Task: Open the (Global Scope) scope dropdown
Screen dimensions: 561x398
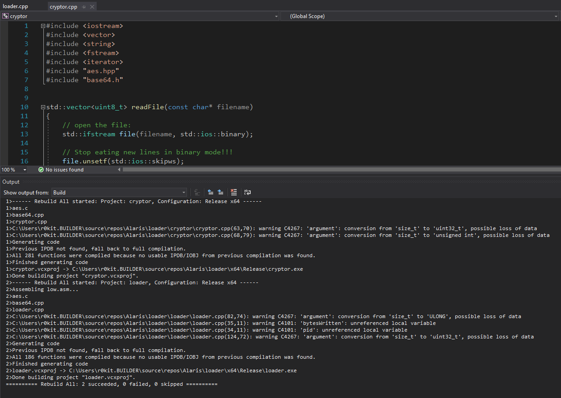Action: pos(556,16)
